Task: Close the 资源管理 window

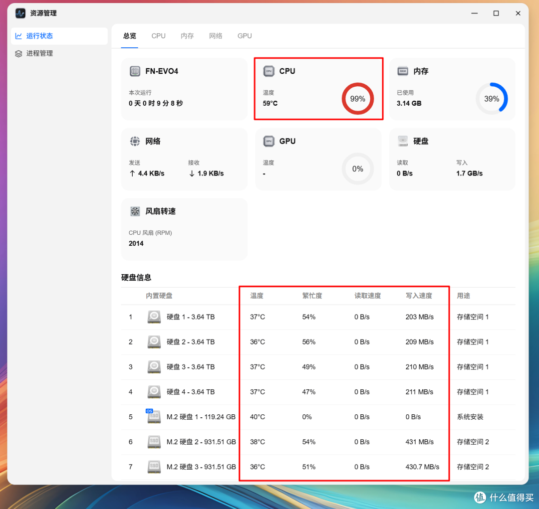Action: (x=518, y=13)
